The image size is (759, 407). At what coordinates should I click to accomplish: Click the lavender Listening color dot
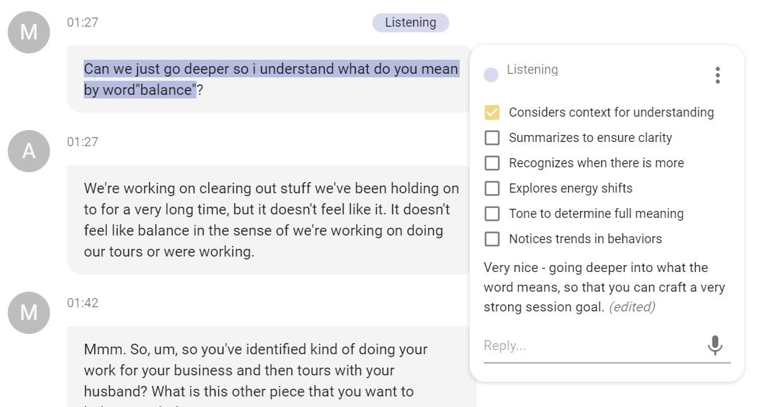[491, 75]
